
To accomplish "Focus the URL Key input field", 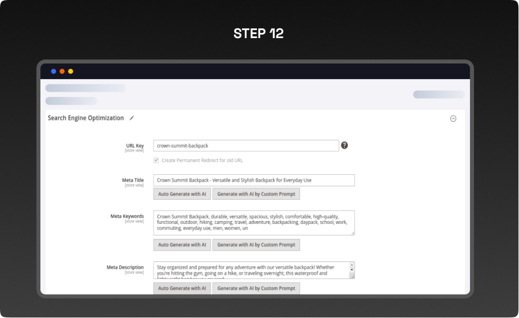I will (x=246, y=145).
